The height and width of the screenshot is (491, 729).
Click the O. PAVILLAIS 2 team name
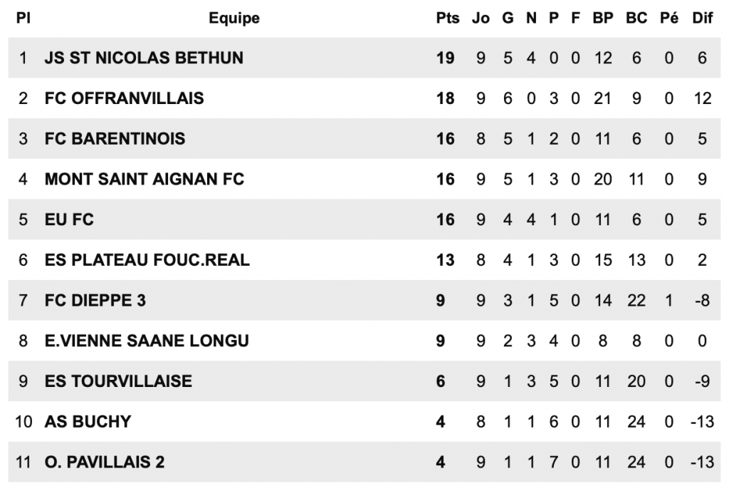click(104, 462)
